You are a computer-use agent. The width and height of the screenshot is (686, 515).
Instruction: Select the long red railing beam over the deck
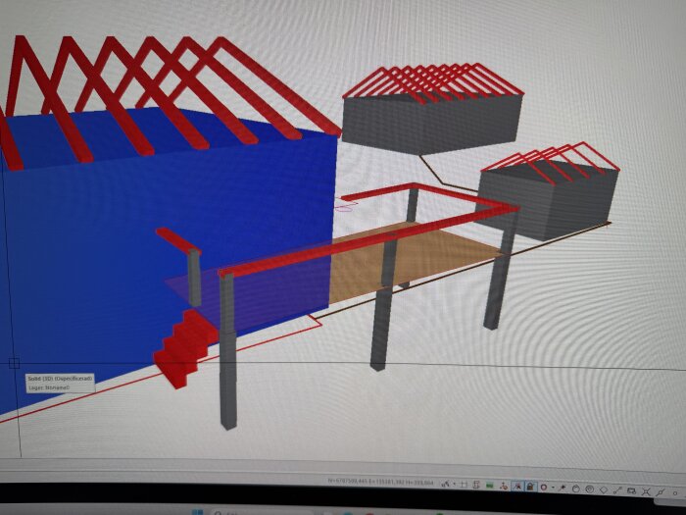tap(367, 243)
